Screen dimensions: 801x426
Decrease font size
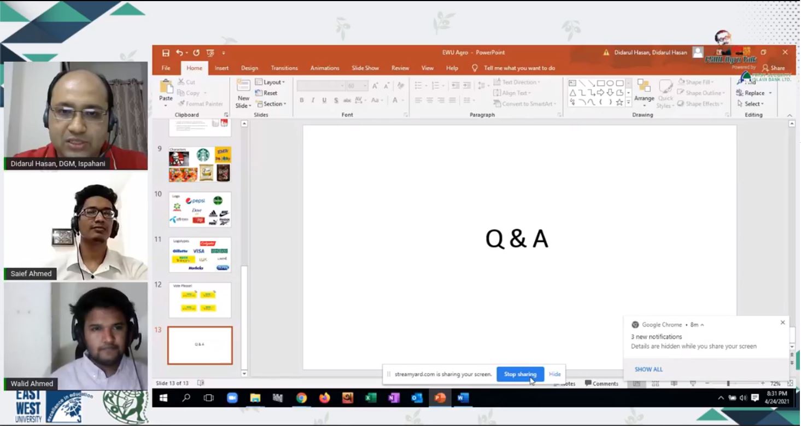click(x=386, y=86)
